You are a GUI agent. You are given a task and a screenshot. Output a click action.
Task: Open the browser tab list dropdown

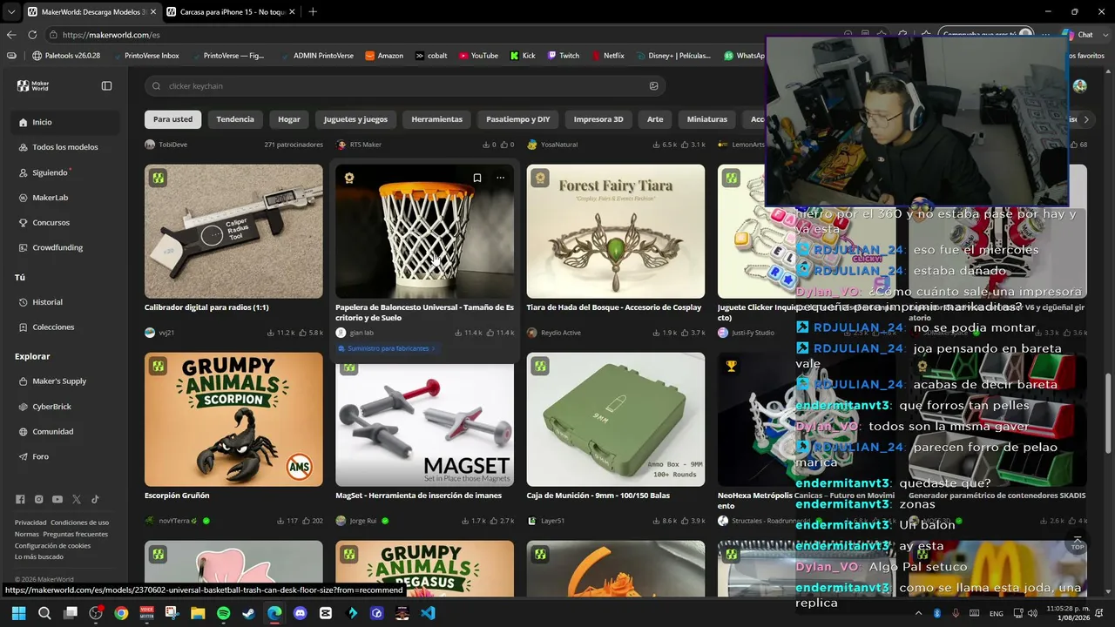pyautogui.click(x=11, y=12)
